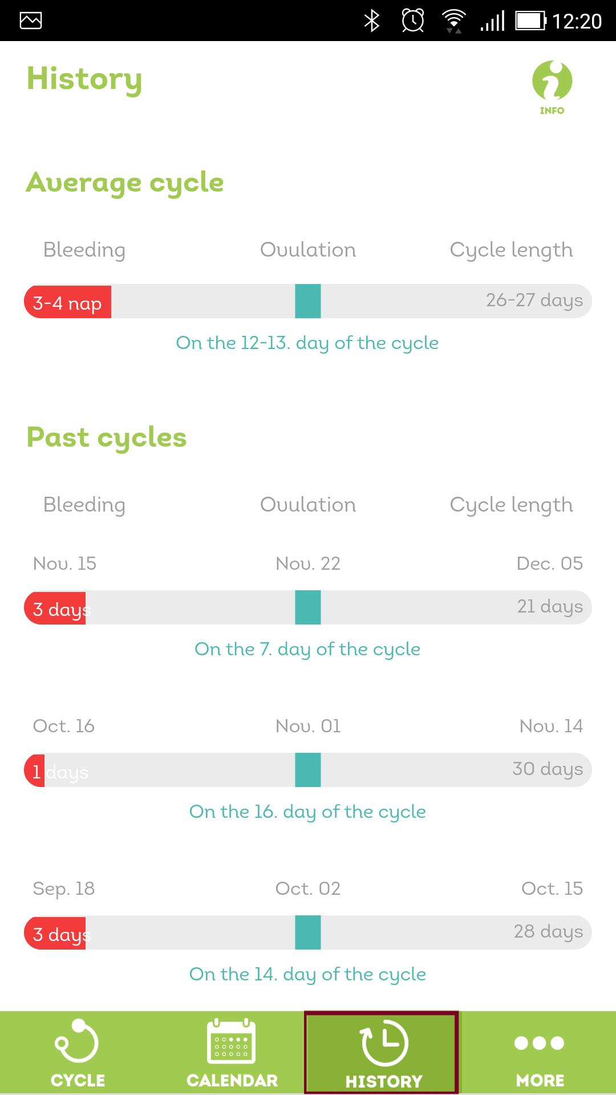Open the green Info icon
616x1095 pixels.
pos(552,87)
